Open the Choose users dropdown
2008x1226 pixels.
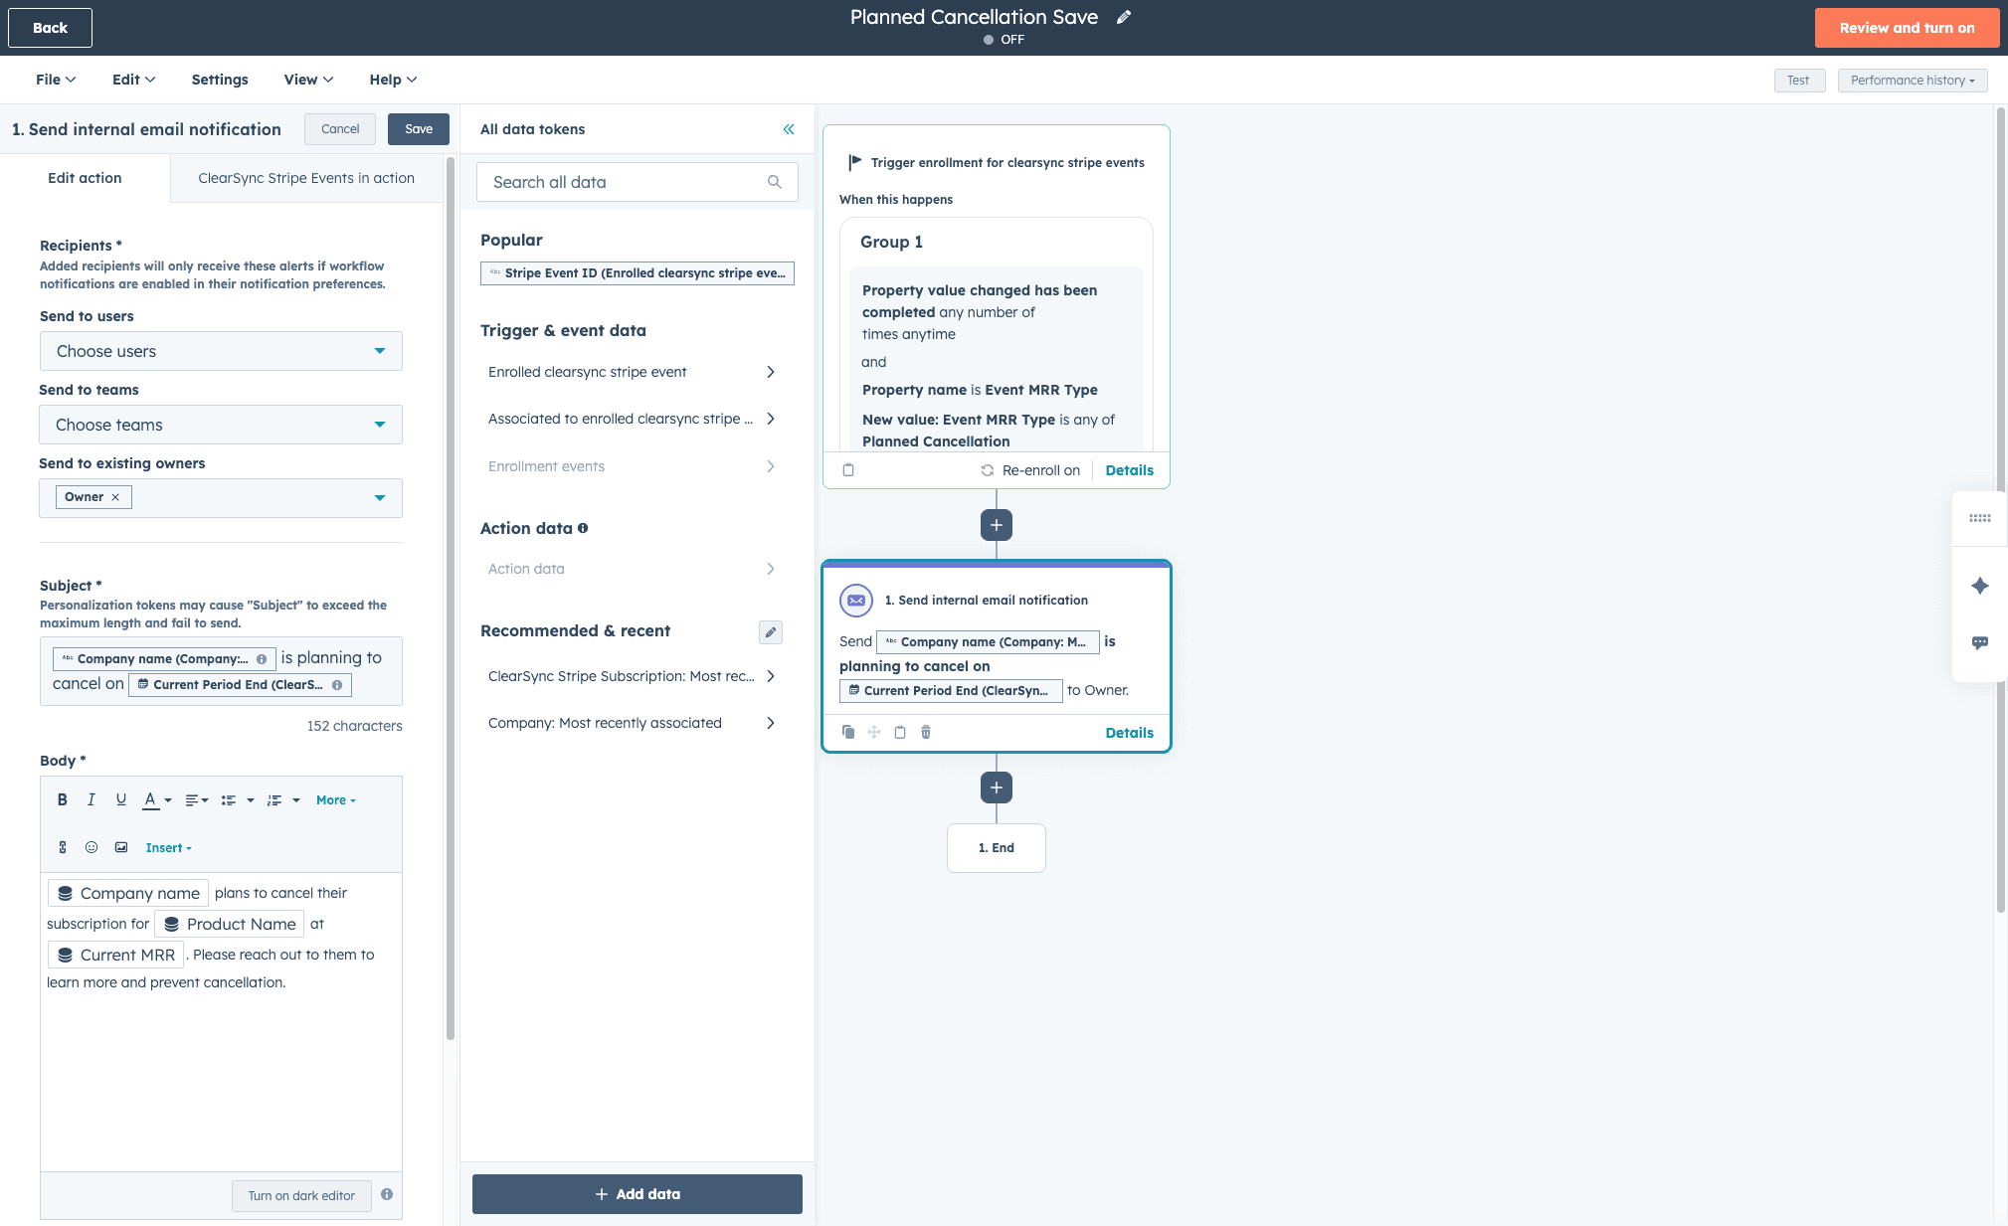click(221, 351)
